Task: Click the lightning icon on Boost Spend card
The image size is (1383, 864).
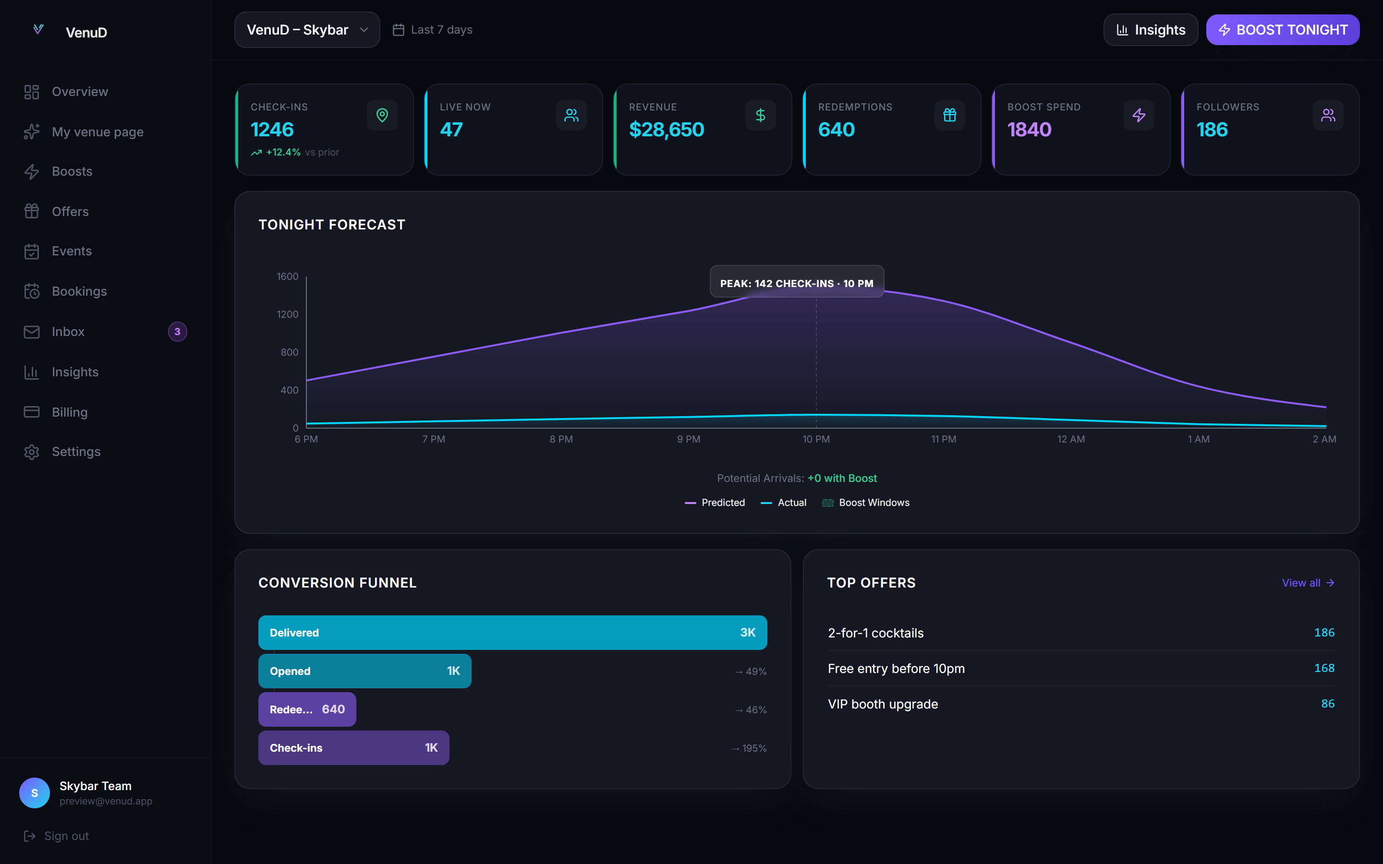Action: (1139, 115)
